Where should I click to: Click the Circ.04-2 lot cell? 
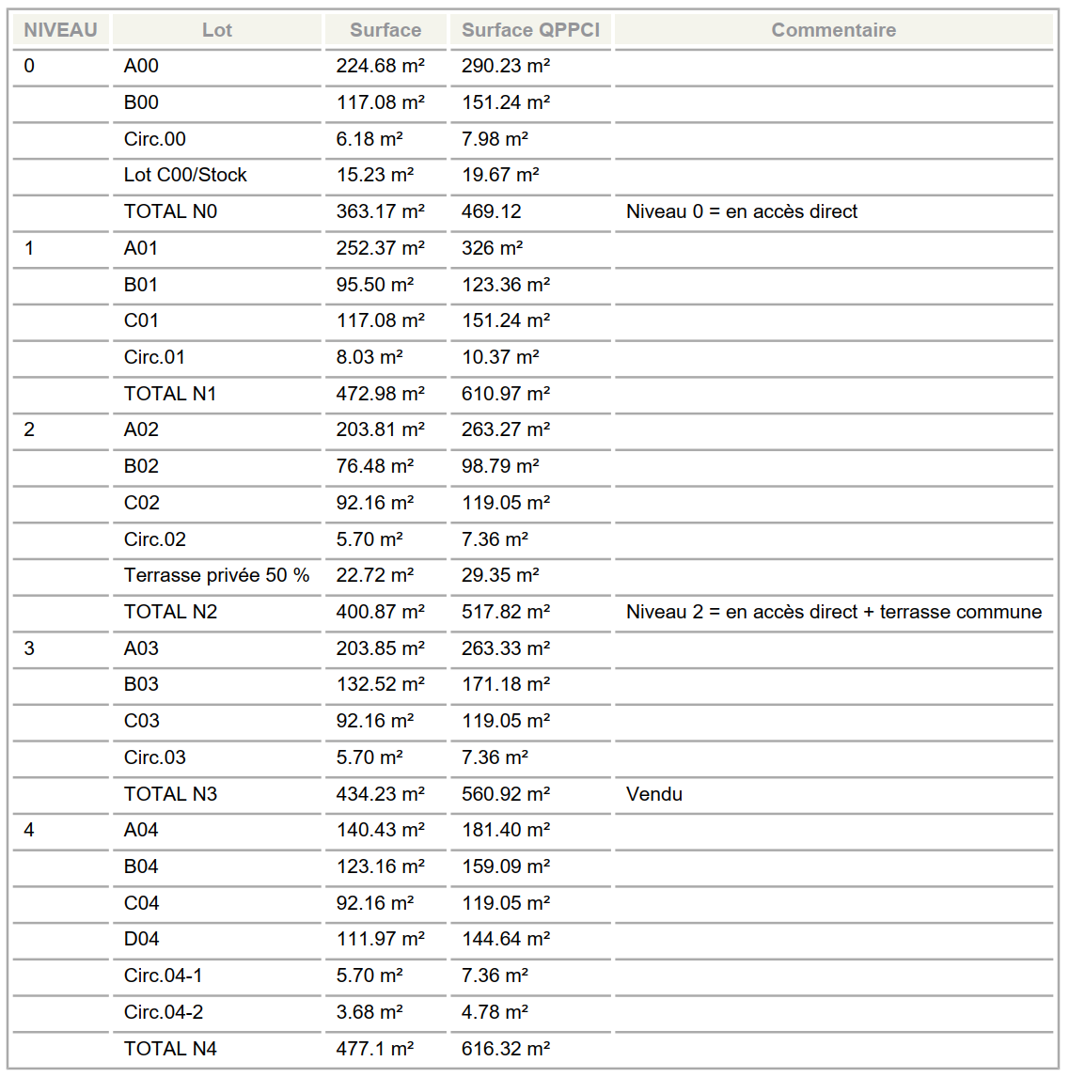coord(217,1012)
